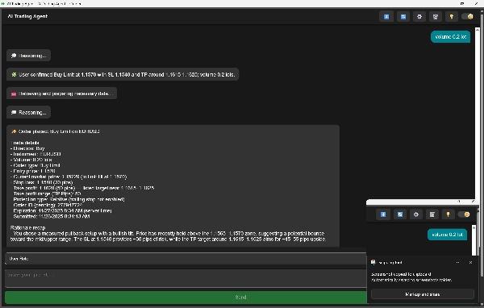Image resolution: width=484 pixels, height=308 pixels.
Task: Click the 'Stop loss: 1.1540 (30 pips)' line
Action: point(42,182)
